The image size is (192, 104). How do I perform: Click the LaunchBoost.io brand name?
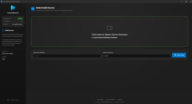point(13,13)
